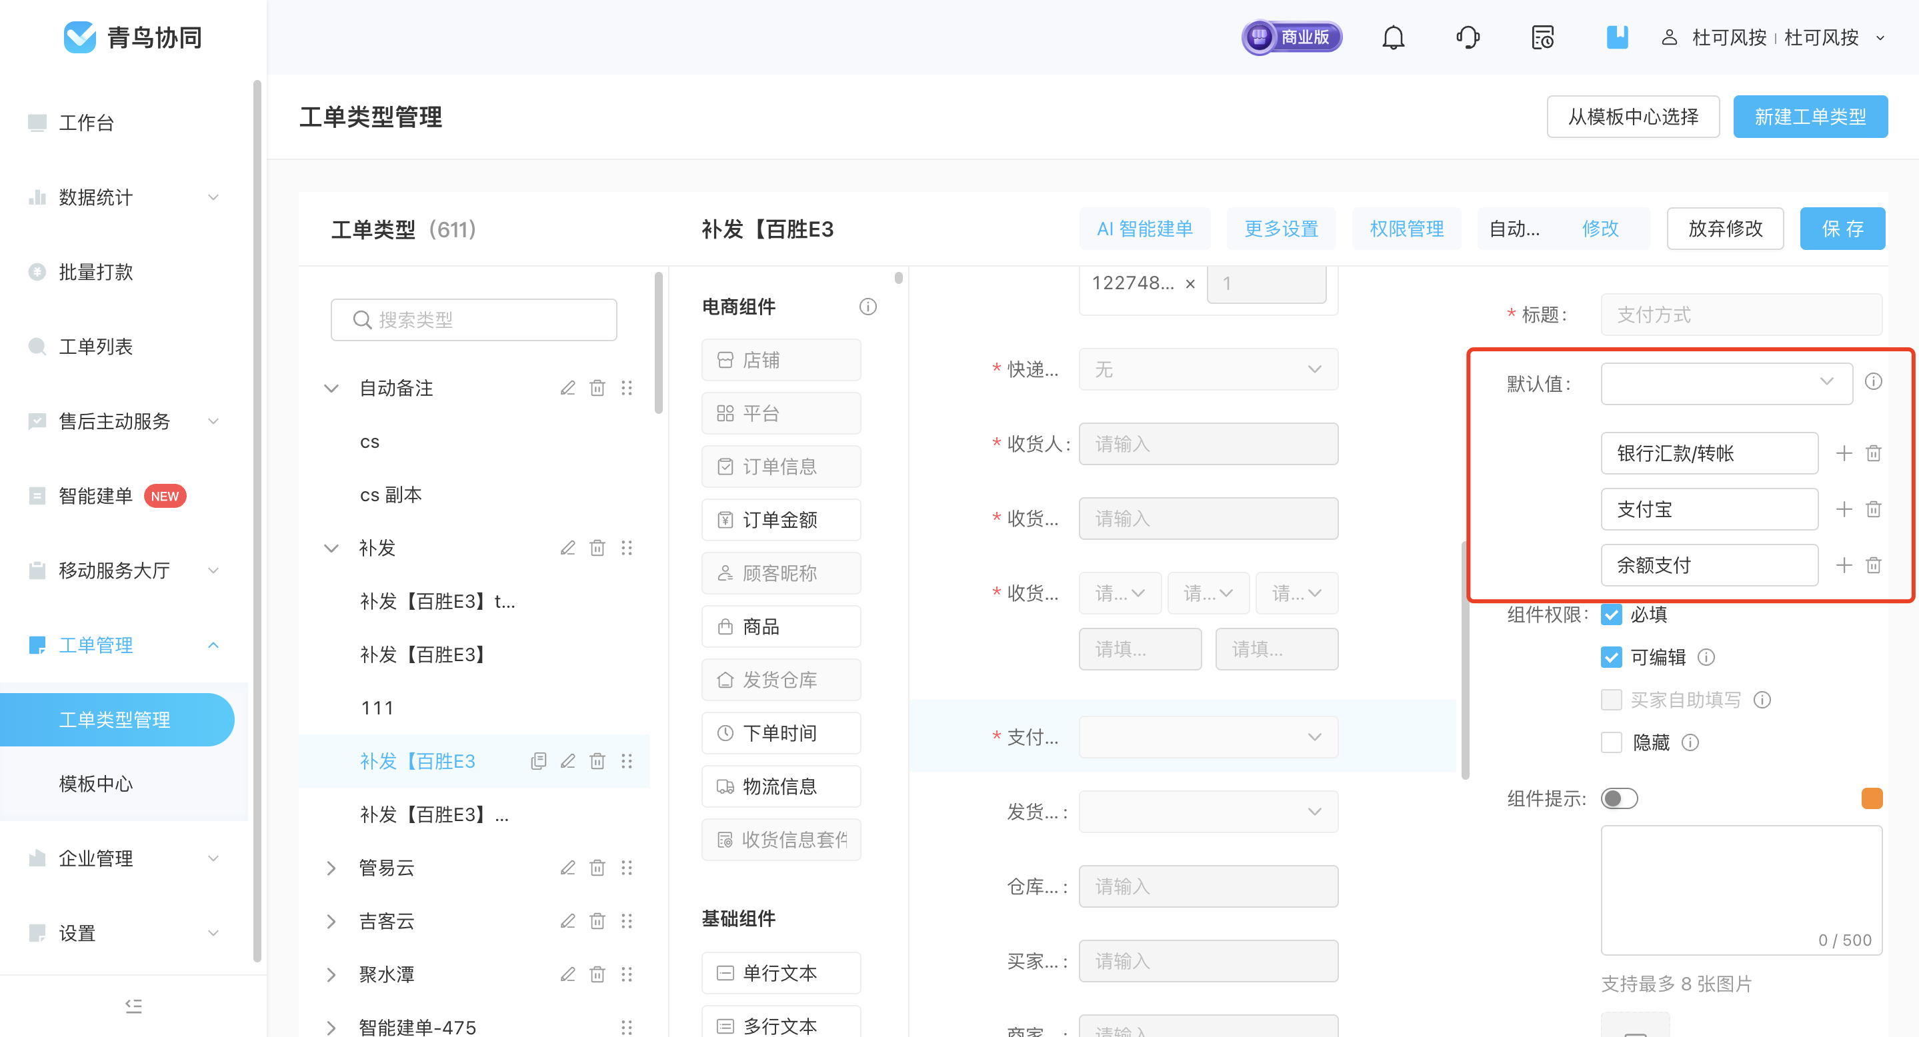The height and width of the screenshot is (1037, 1919).
Task: Open AI 智能建单
Action: click(1145, 229)
